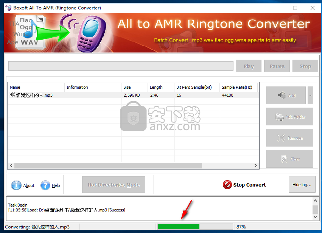Open the dropdown arrow beside Add
The width and height of the screenshot is (322, 233).
point(310,95)
